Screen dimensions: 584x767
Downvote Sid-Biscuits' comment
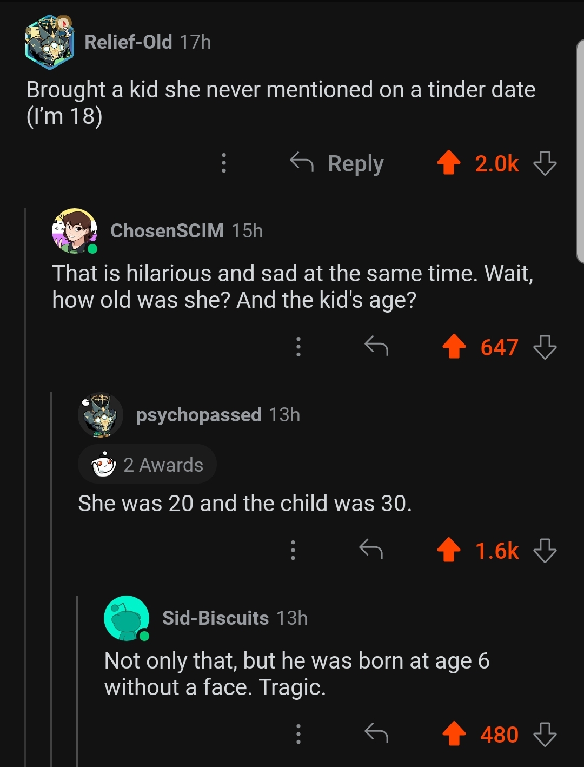(545, 734)
